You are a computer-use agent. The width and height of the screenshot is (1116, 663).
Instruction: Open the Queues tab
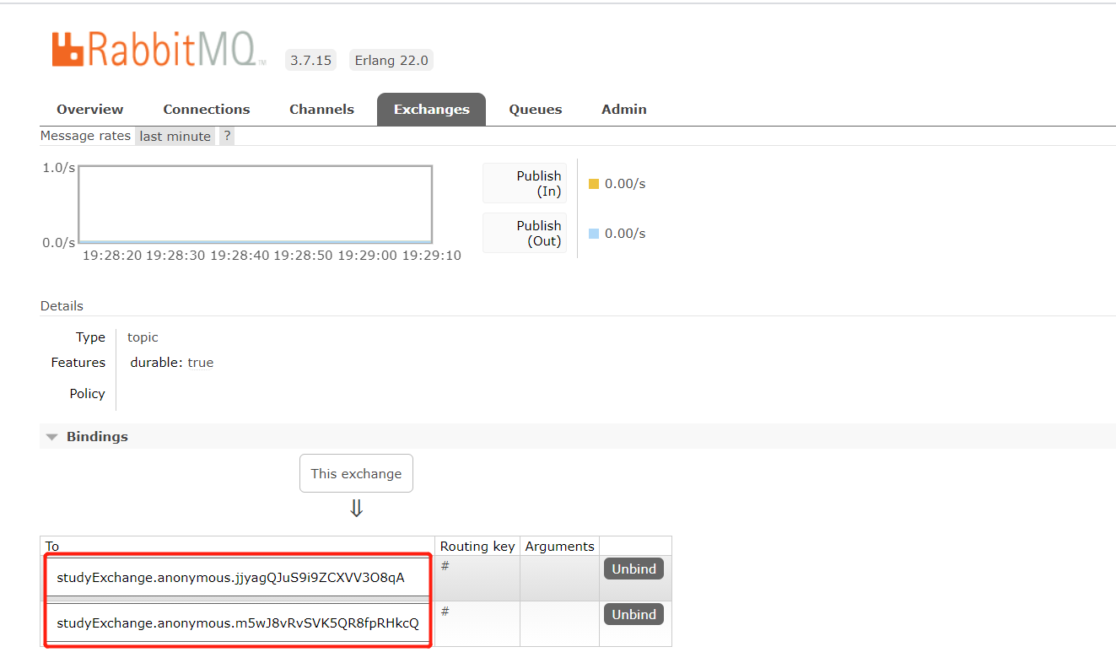coord(536,109)
